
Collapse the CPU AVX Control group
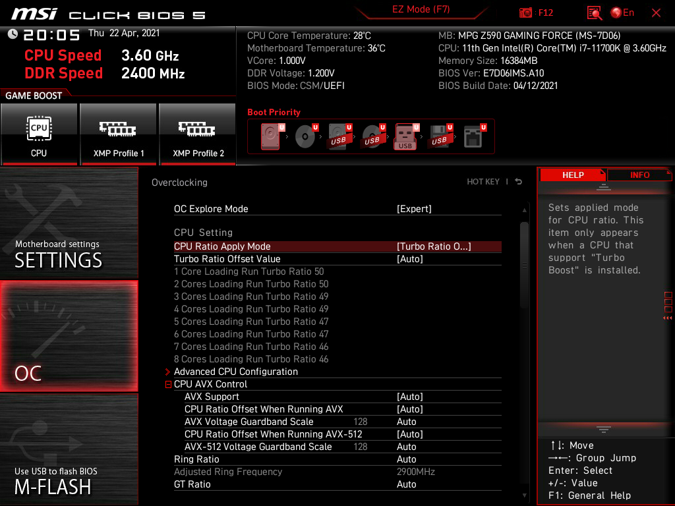168,384
